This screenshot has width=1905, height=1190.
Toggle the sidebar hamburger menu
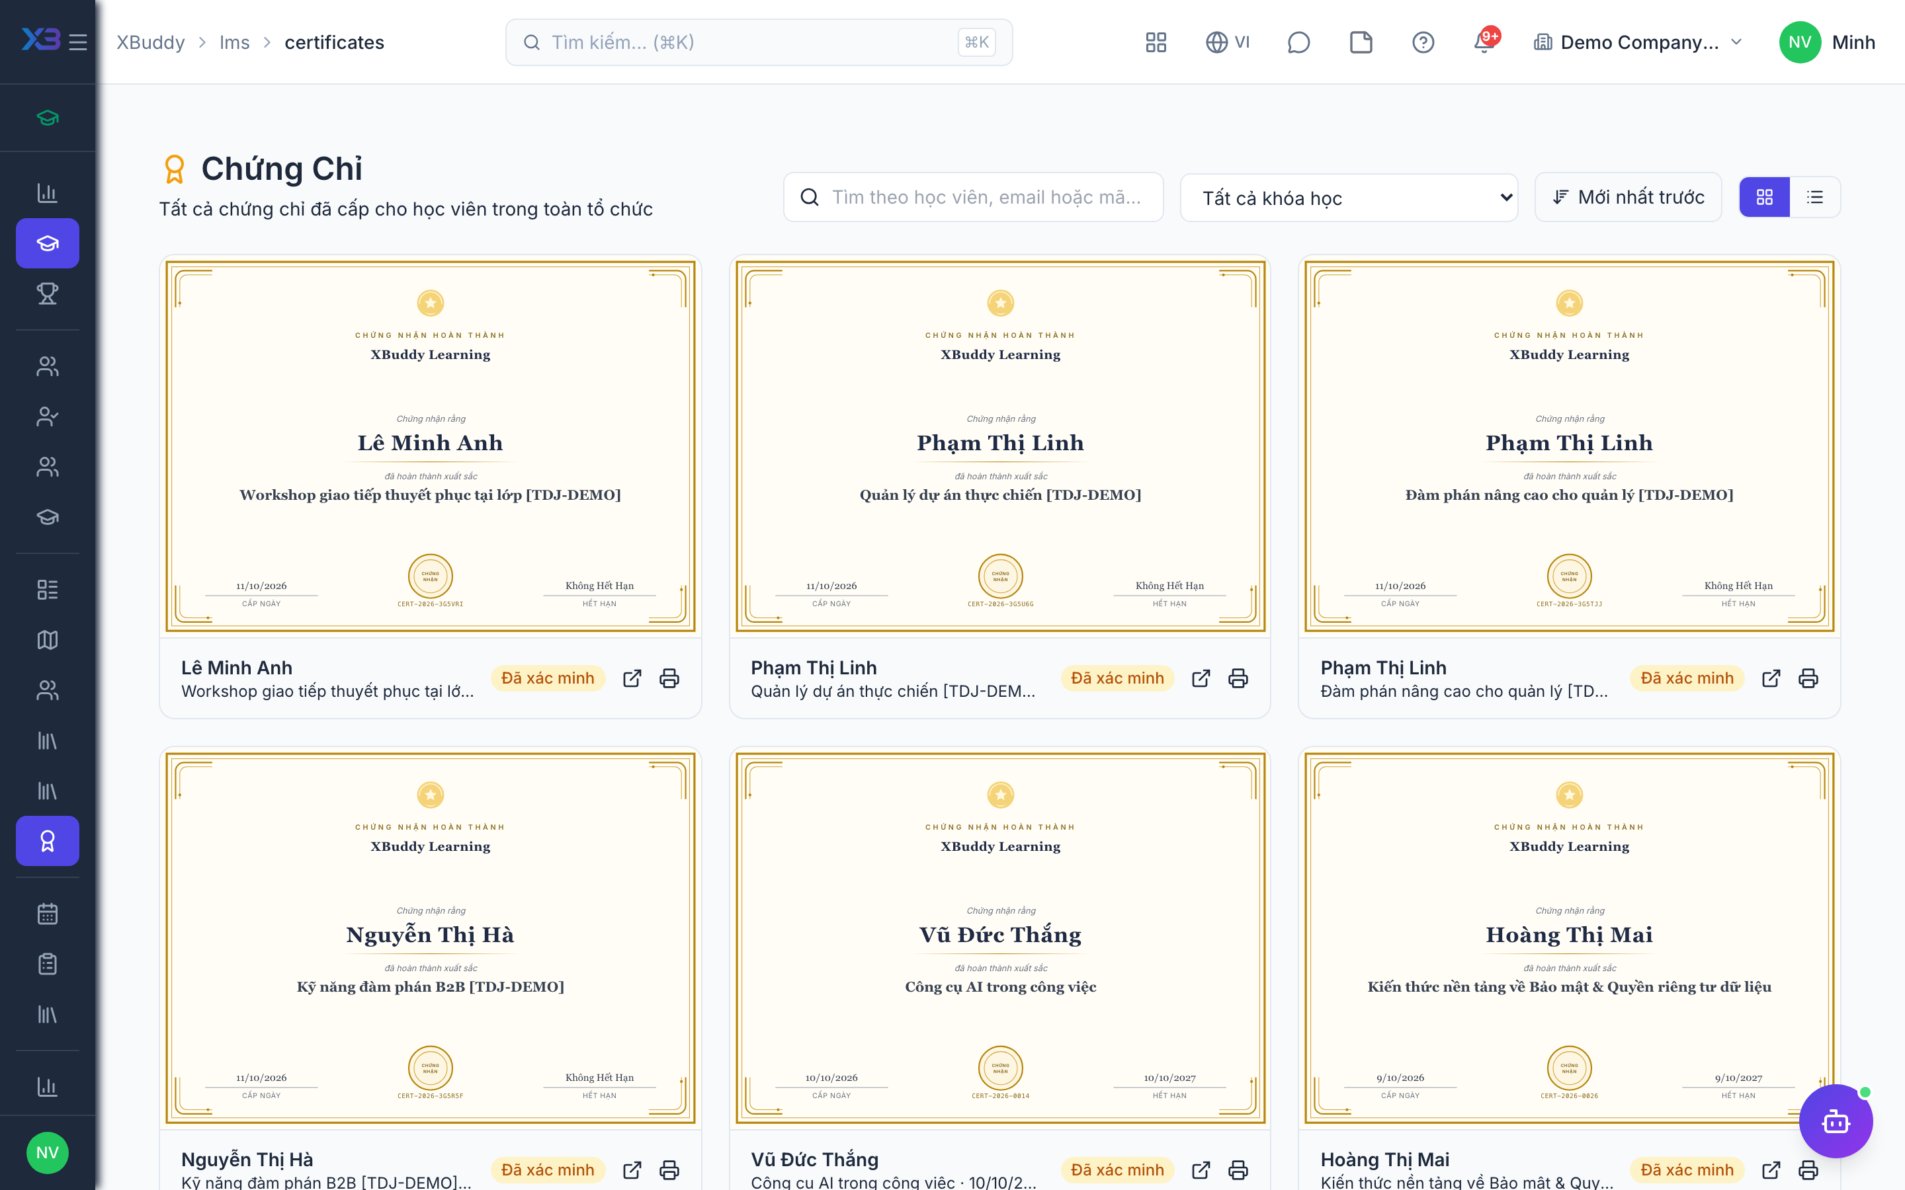pyautogui.click(x=78, y=42)
